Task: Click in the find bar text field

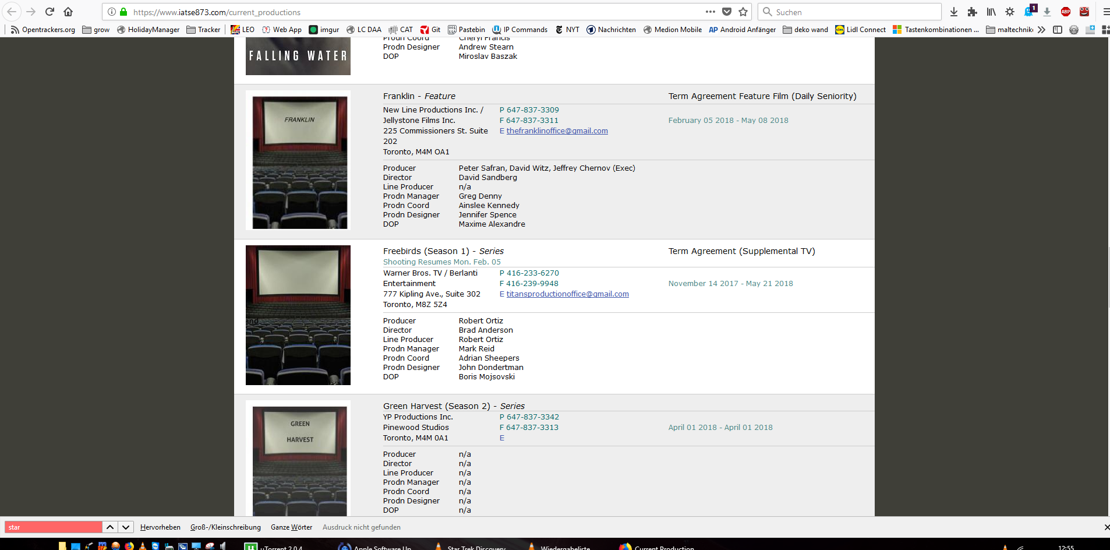Action: (x=54, y=527)
